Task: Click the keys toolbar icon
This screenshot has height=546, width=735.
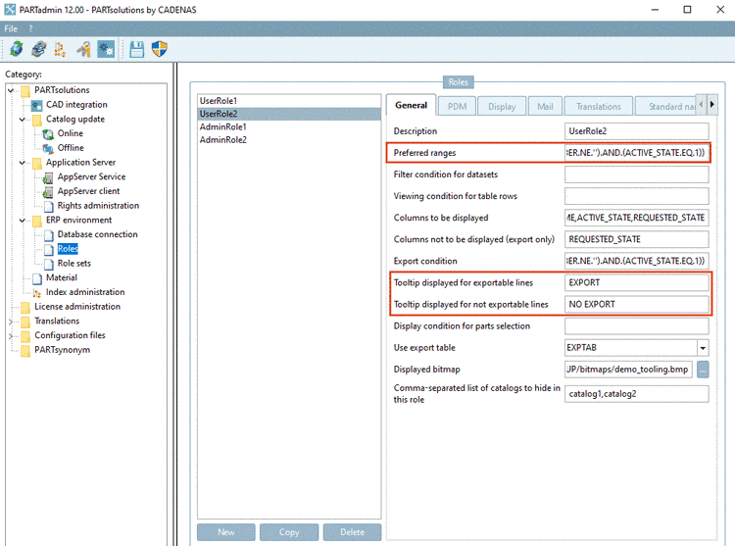Action: [83, 49]
